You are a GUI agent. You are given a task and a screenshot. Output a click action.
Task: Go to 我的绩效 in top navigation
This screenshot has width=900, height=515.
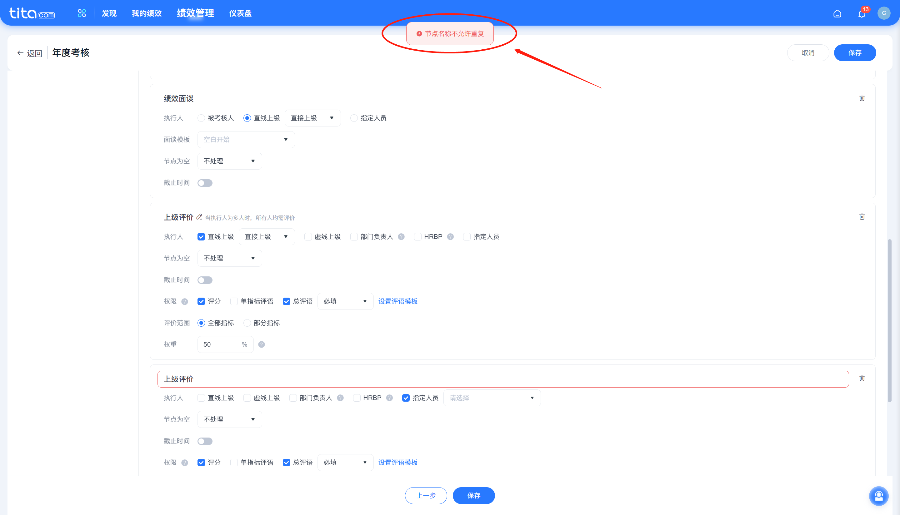point(147,13)
